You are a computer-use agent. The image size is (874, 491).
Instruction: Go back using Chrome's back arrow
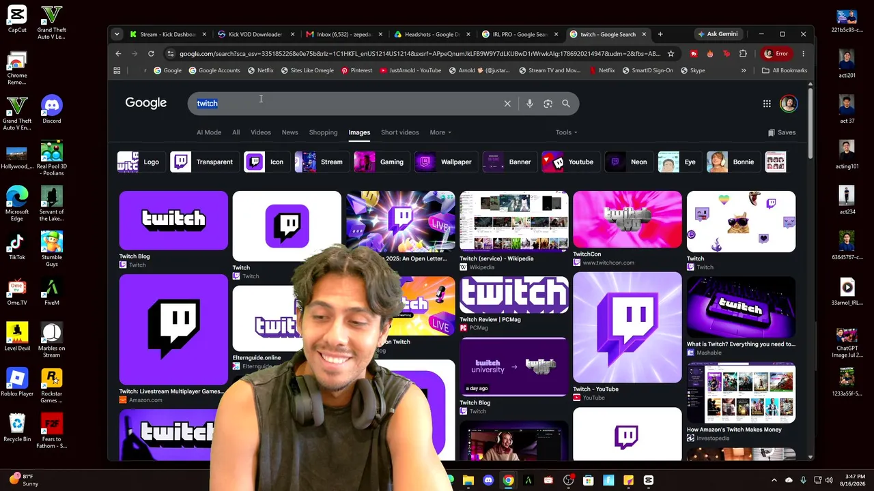[x=118, y=54]
